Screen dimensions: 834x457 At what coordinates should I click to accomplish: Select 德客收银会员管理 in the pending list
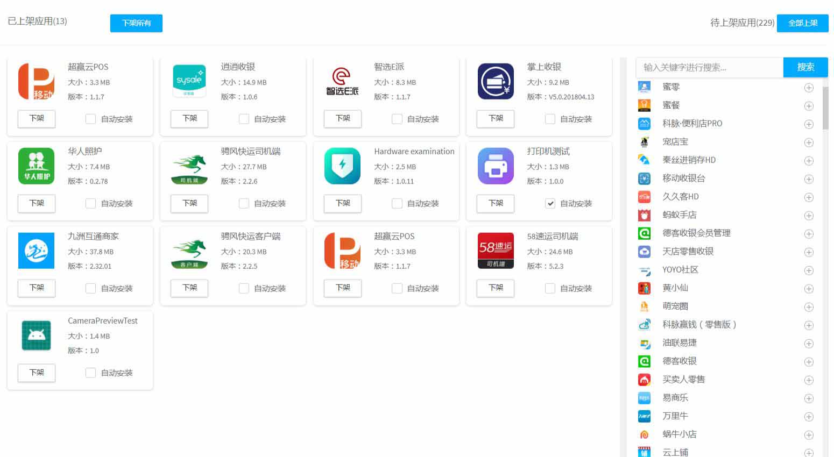pos(696,233)
